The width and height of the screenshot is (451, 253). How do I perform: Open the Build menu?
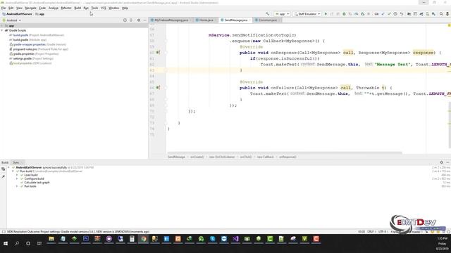(x=78, y=8)
